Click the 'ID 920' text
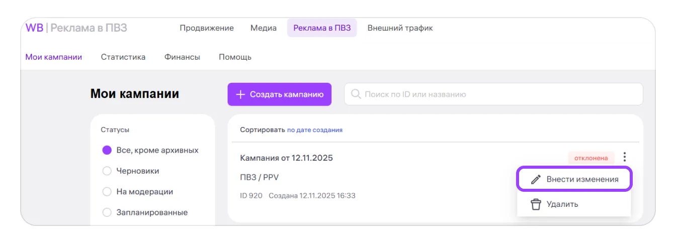Image resolution: width=676 pixels, height=243 pixels. pos(251,196)
